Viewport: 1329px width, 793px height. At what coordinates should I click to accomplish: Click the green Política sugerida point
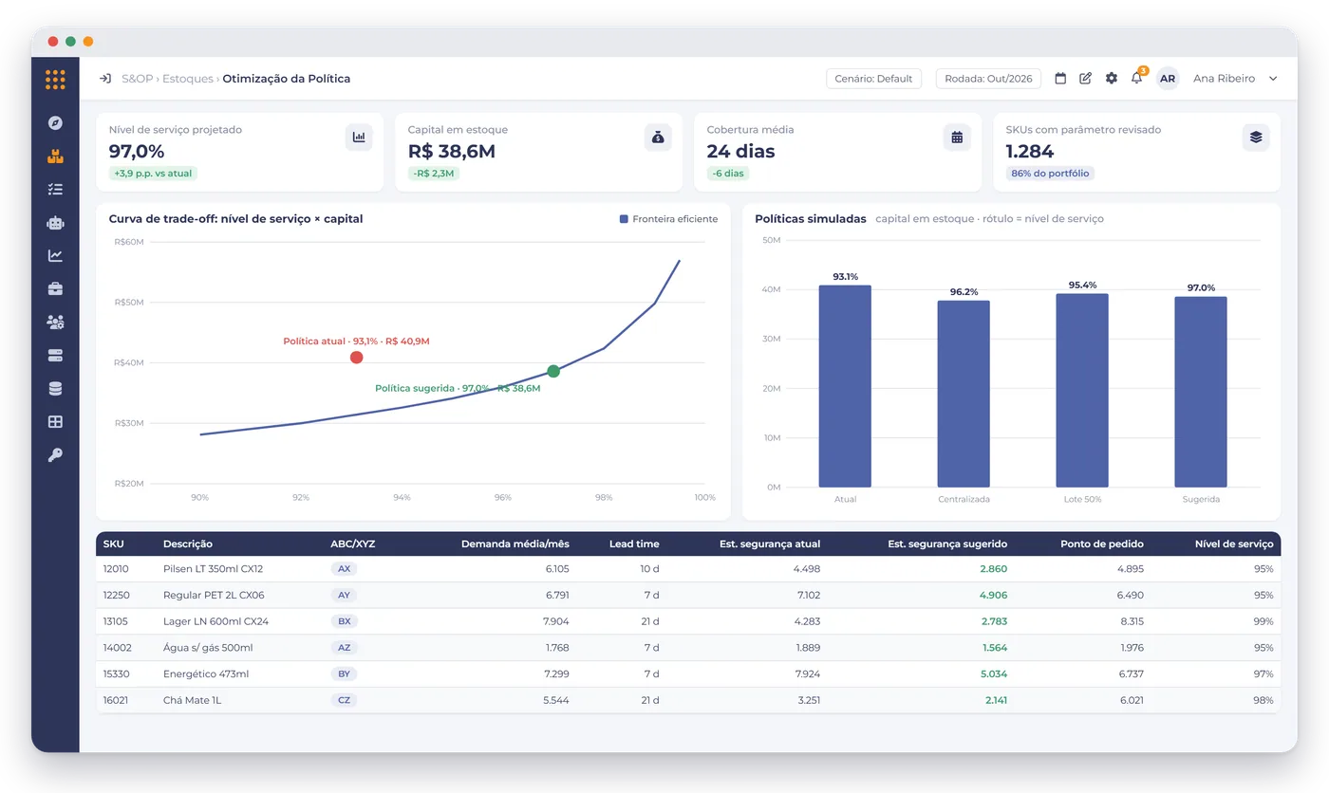553,371
